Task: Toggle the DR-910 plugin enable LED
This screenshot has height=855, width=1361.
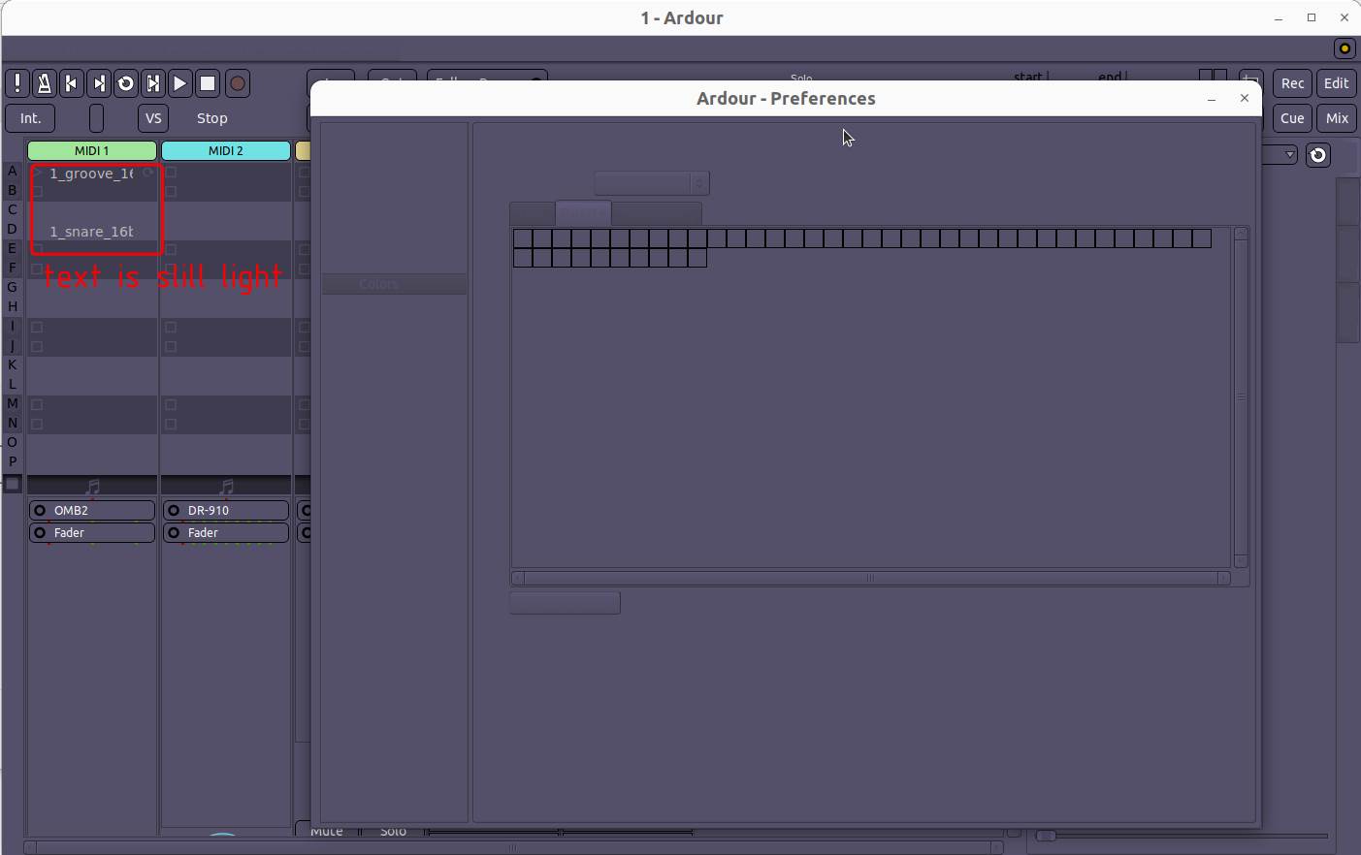Action: [174, 511]
